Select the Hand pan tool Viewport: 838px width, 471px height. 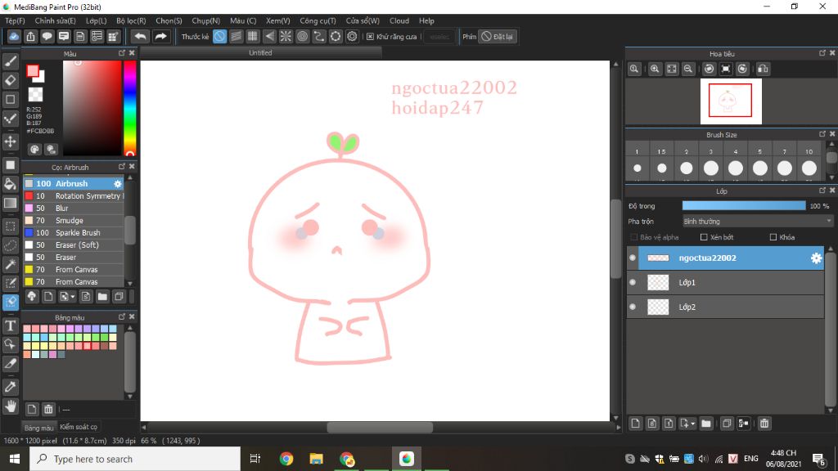click(x=10, y=406)
